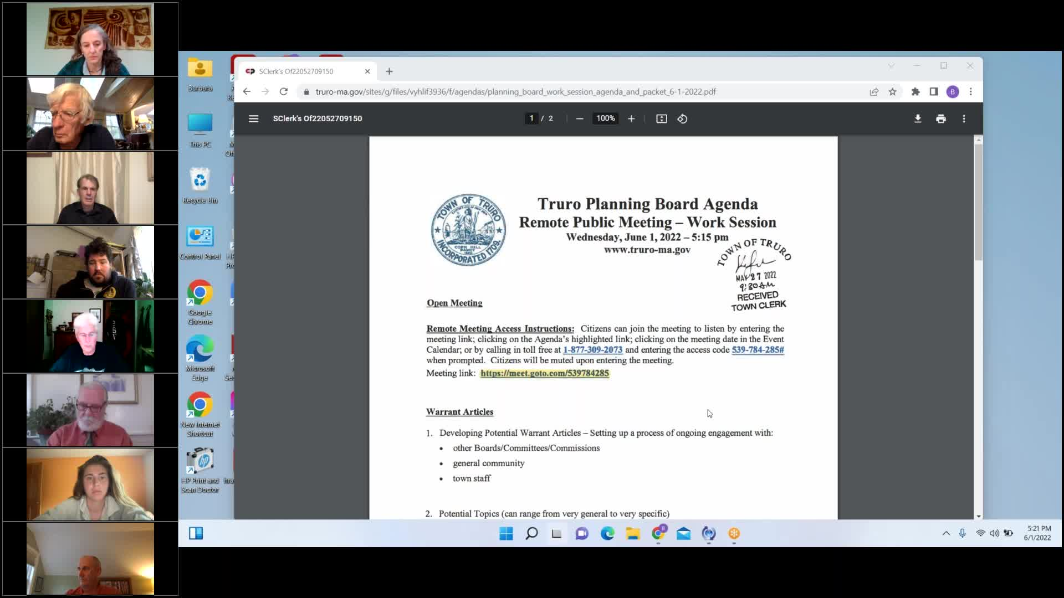Open Chrome extensions via the puzzle icon

(x=915, y=91)
